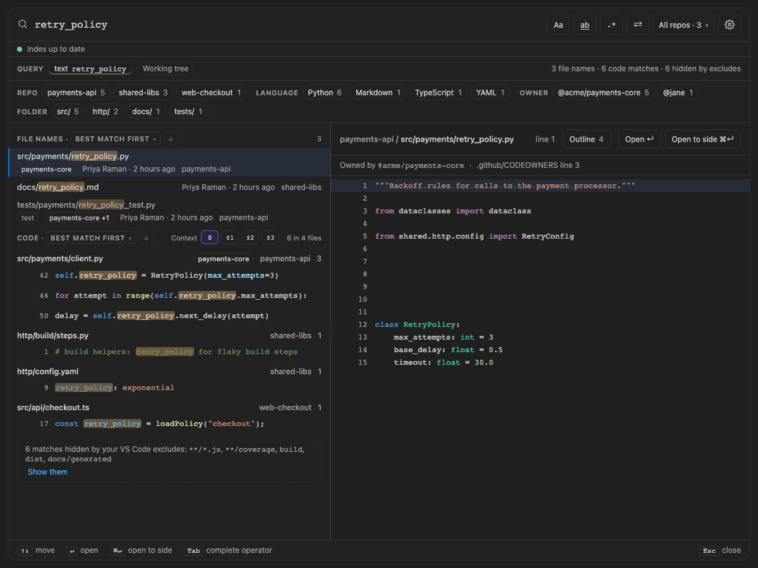Toggle match case (Aa)
The image size is (758, 568).
pos(558,25)
